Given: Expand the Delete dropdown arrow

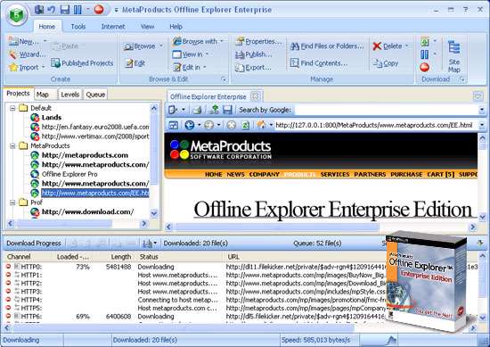Looking at the screenshot, I should click(x=406, y=46).
